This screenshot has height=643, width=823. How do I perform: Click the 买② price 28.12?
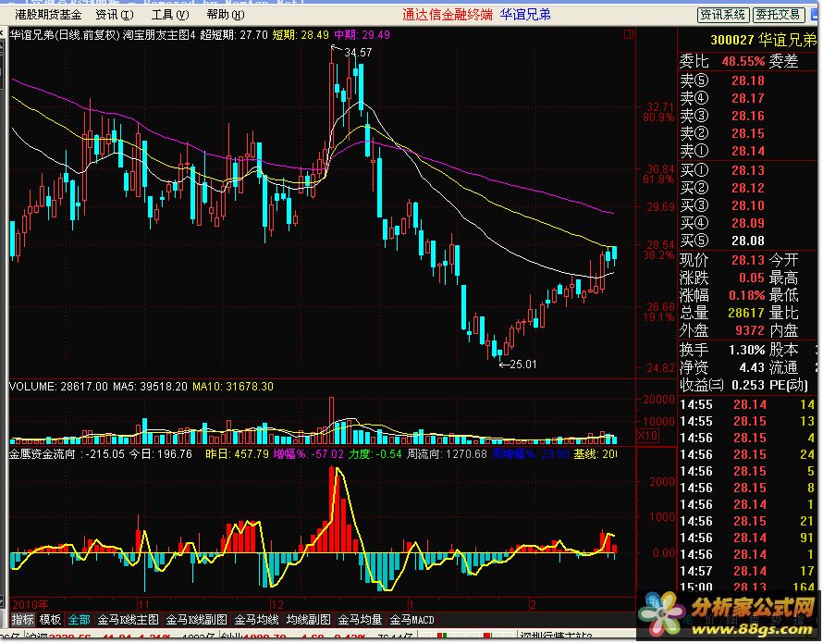point(748,188)
